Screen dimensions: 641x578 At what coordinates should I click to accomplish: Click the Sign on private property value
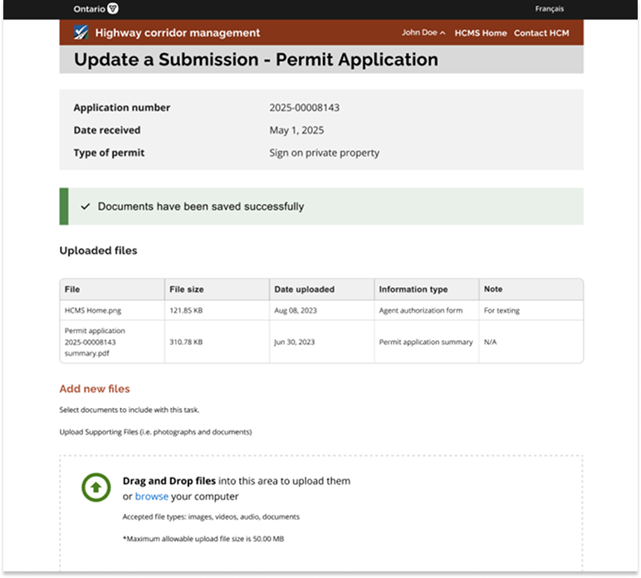[324, 153]
